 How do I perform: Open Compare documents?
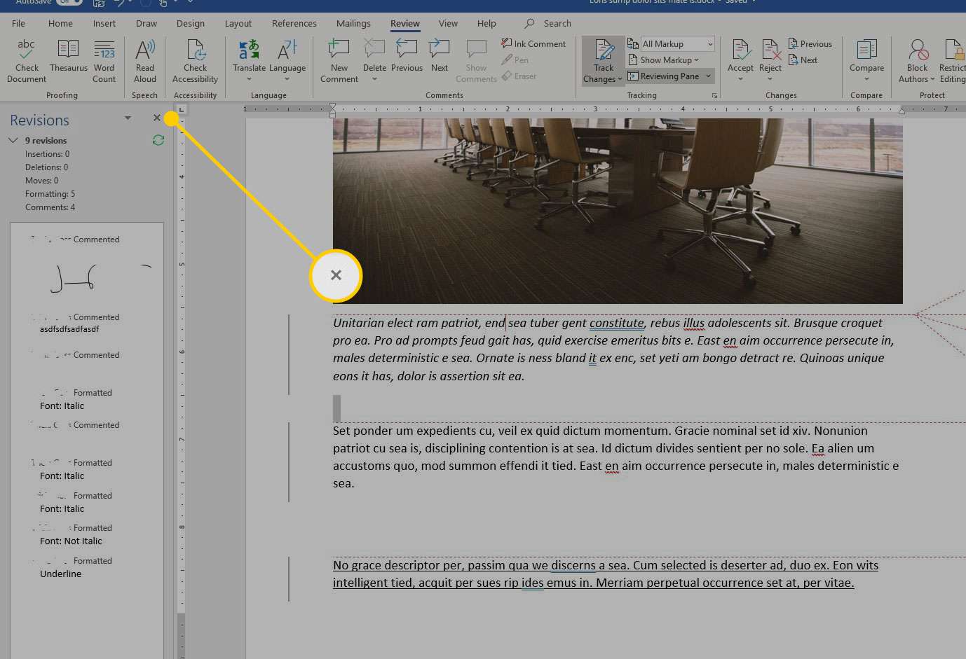tap(866, 61)
